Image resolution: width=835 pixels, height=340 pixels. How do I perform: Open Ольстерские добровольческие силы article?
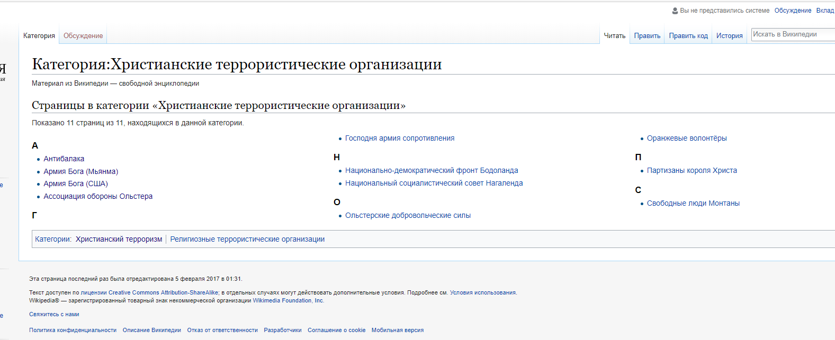(x=408, y=215)
